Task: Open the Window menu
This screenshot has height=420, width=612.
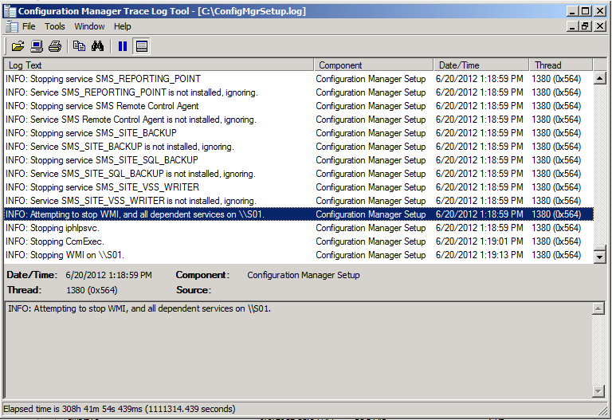Action: point(89,26)
